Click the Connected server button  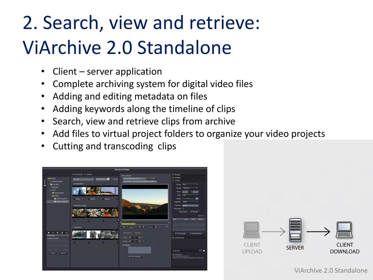coord(152,178)
